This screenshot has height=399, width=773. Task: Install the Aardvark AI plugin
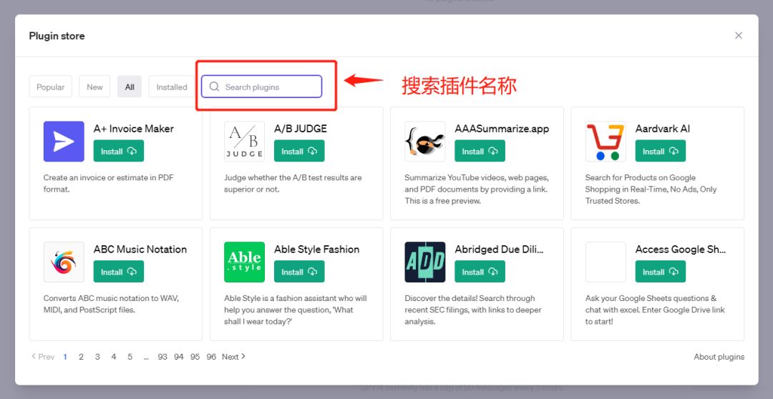click(x=660, y=151)
